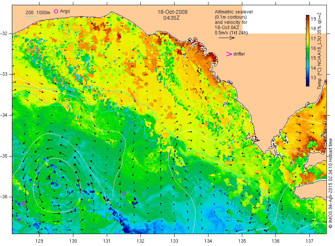This screenshot has width=335, height=246.
Task: Click the '(0.1m contours)' caption line
Action: click(231, 17)
